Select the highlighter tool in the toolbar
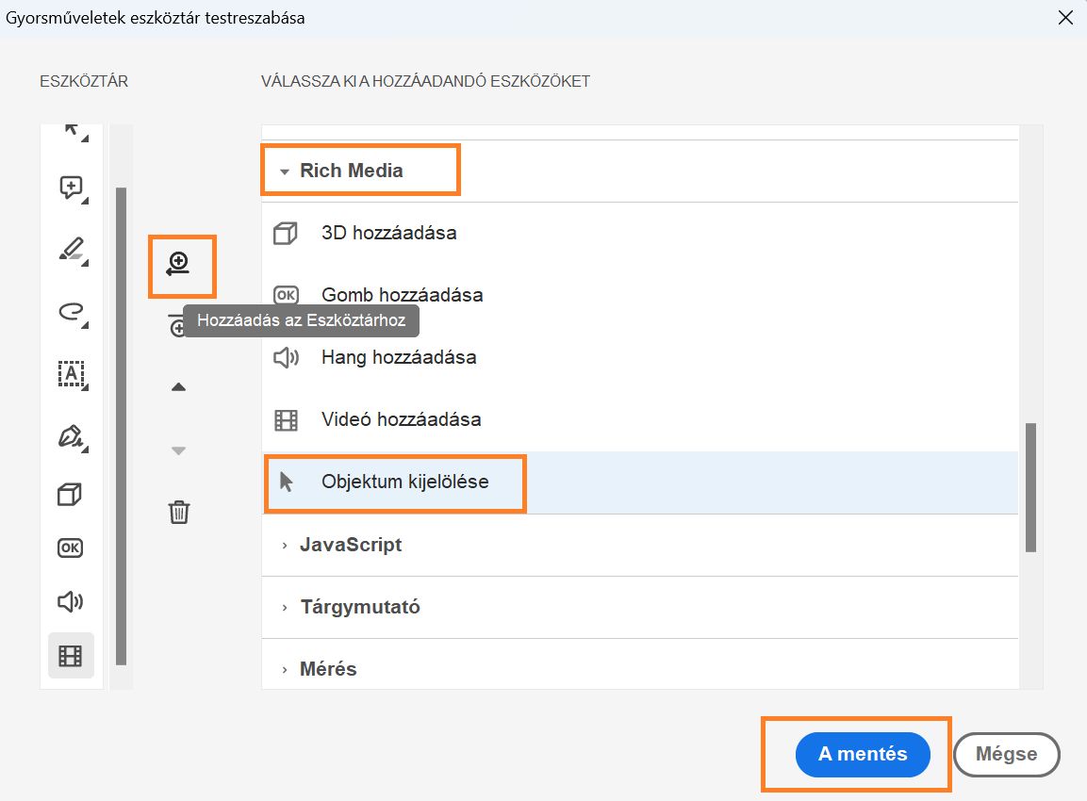The width and height of the screenshot is (1087, 801). pyautogui.click(x=71, y=250)
